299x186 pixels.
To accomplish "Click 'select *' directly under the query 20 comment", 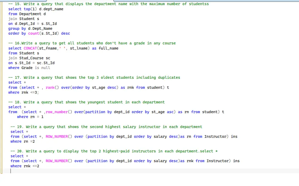I will click(x=19, y=156).
